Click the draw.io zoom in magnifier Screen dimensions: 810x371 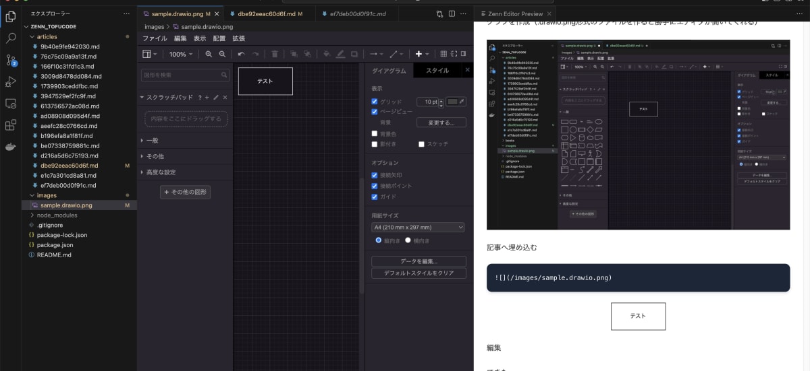(209, 54)
